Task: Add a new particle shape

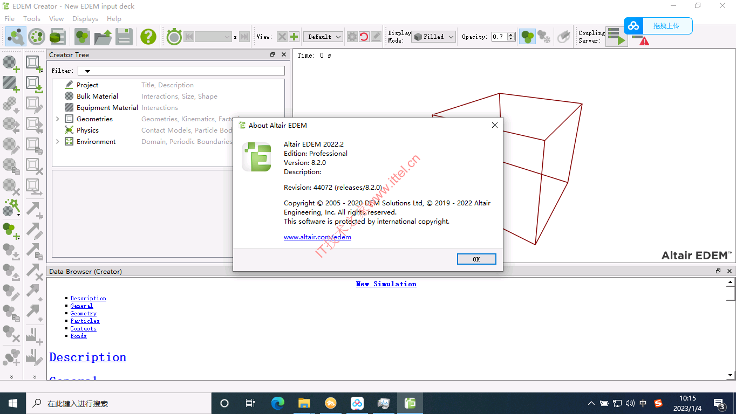Action: tap(11, 230)
